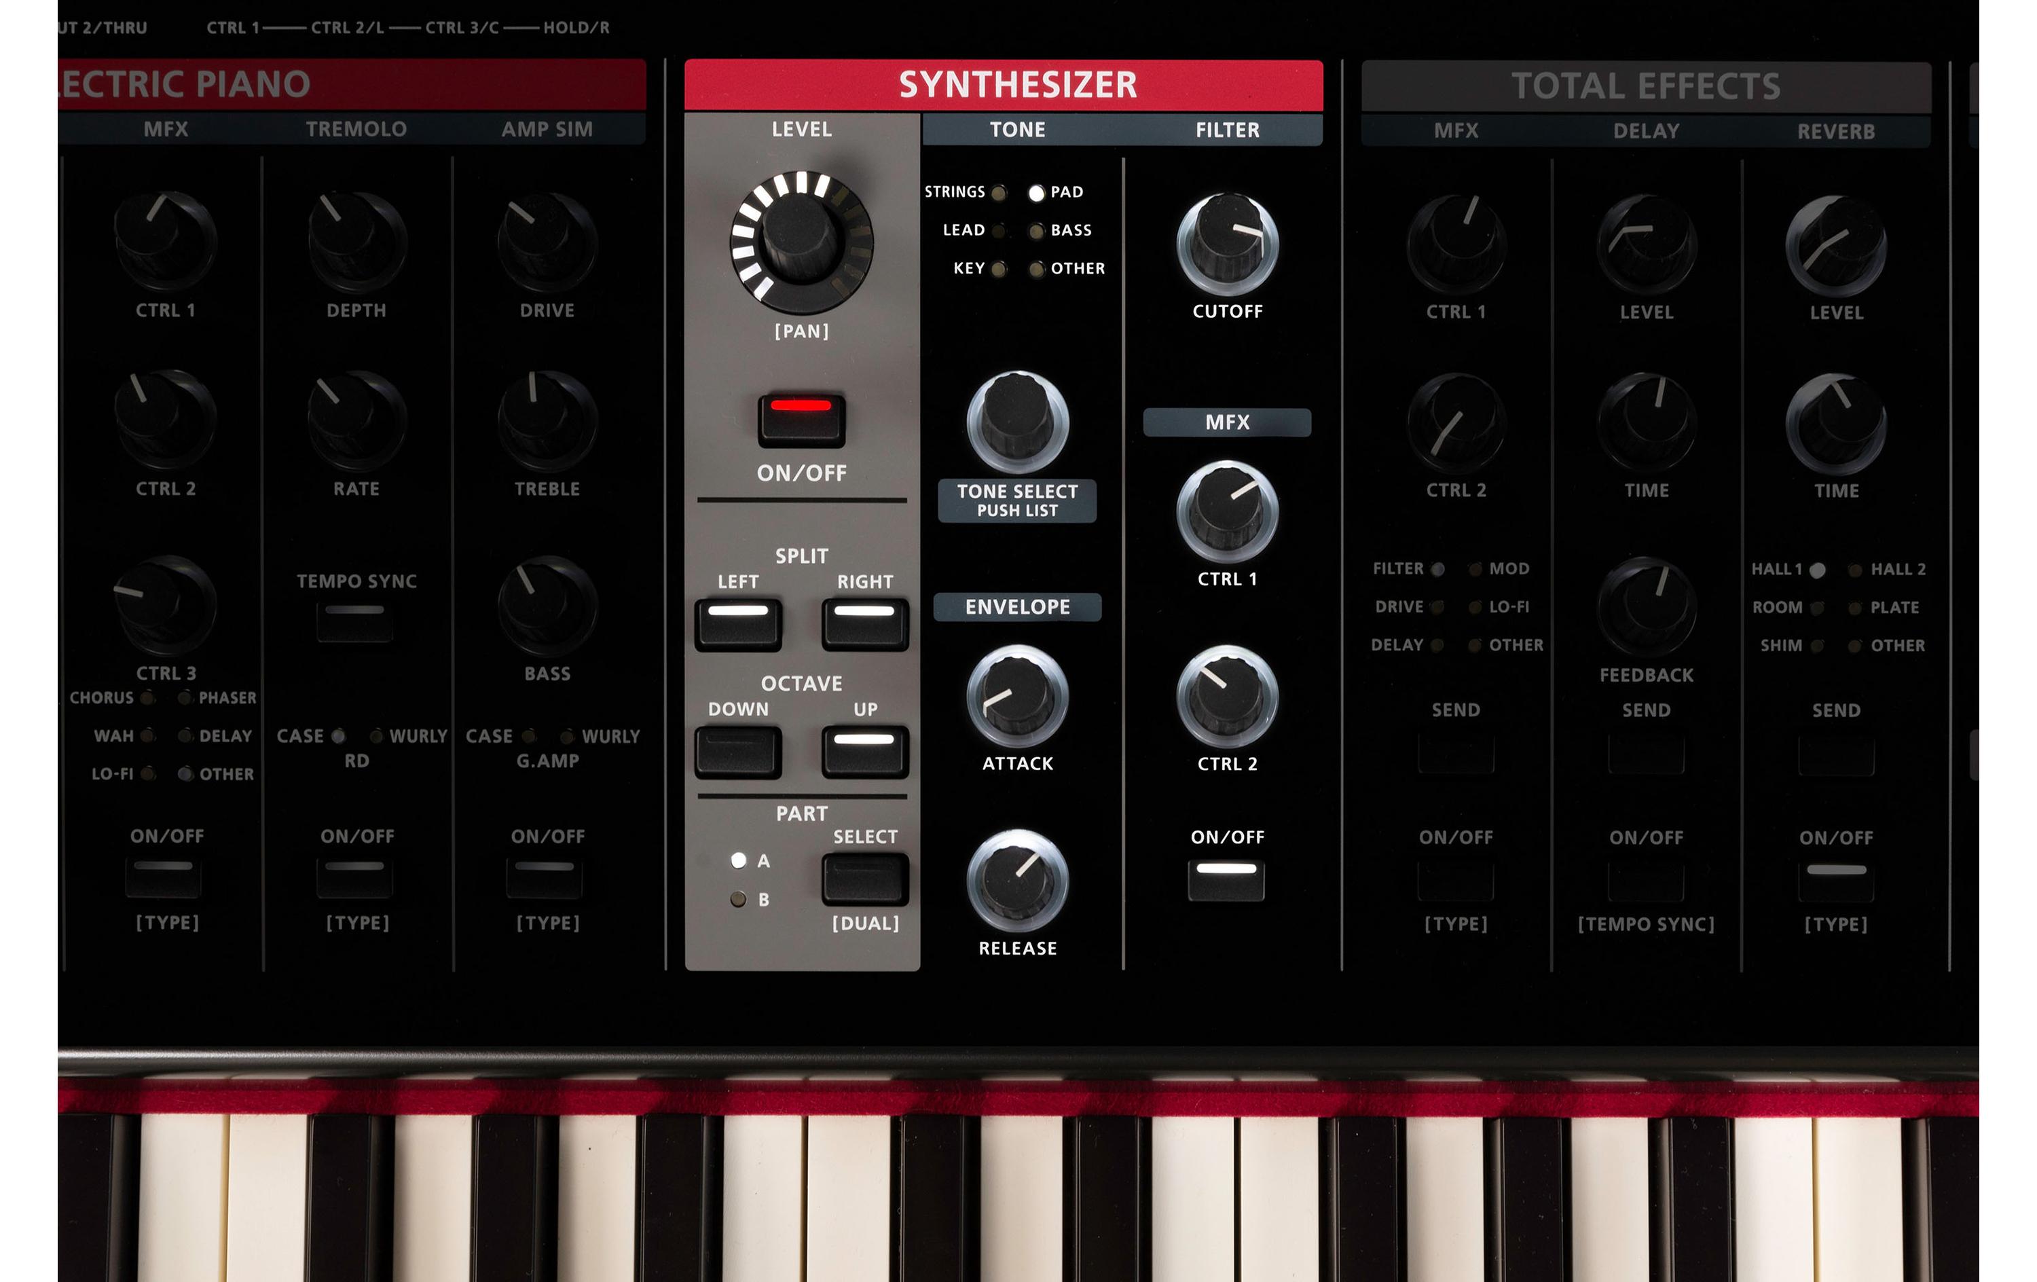The width and height of the screenshot is (2037, 1282).
Task: Click the Part A indicator LED
Action: pyautogui.click(x=739, y=860)
